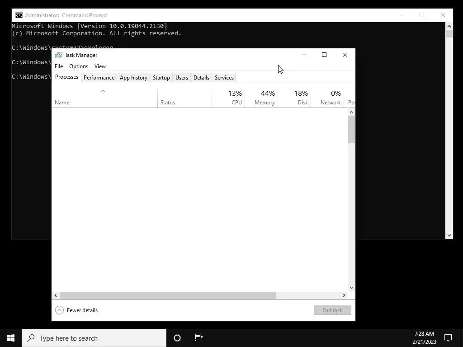
Task: Open the Action Center notifications icon
Action: click(x=448, y=338)
